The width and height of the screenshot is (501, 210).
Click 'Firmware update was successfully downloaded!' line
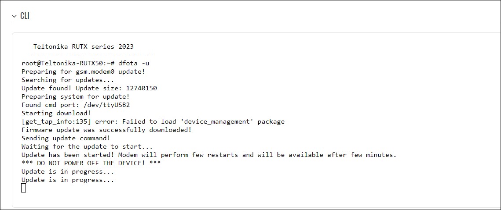pos(106,130)
